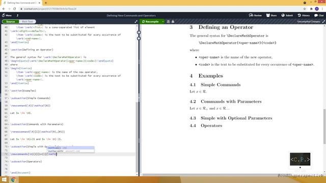Click '4.2 Commands with Parameters' PDF heading
The width and height of the screenshot is (326, 183).
(225, 102)
